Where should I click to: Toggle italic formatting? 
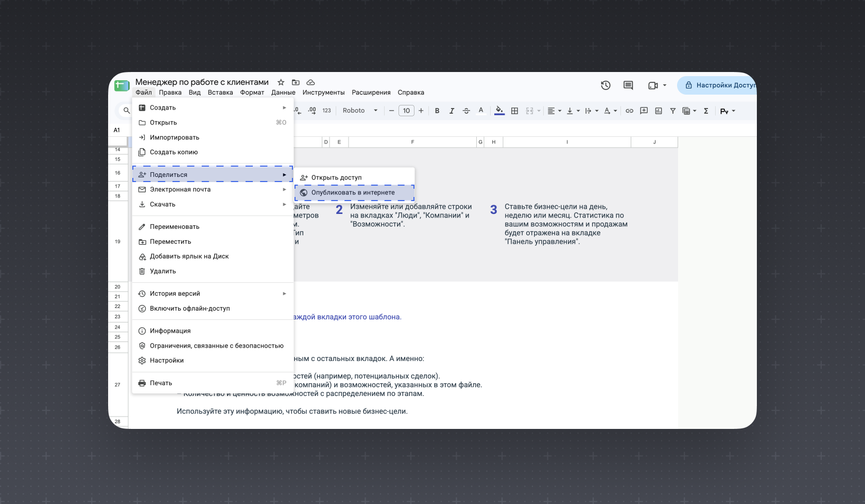coord(452,111)
